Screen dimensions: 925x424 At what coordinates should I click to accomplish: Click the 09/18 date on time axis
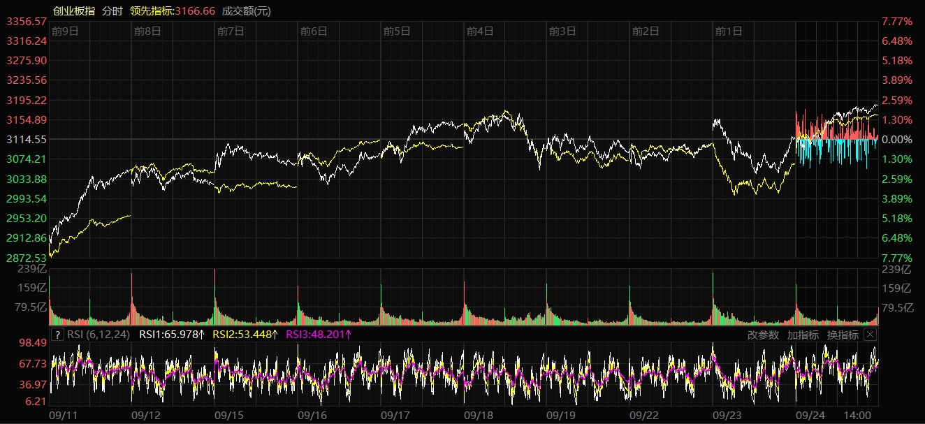coord(479,415)
